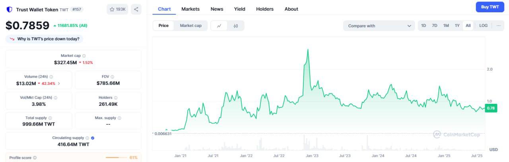
Task: Click the Holders info icon in stats
Action: [116, 97]
